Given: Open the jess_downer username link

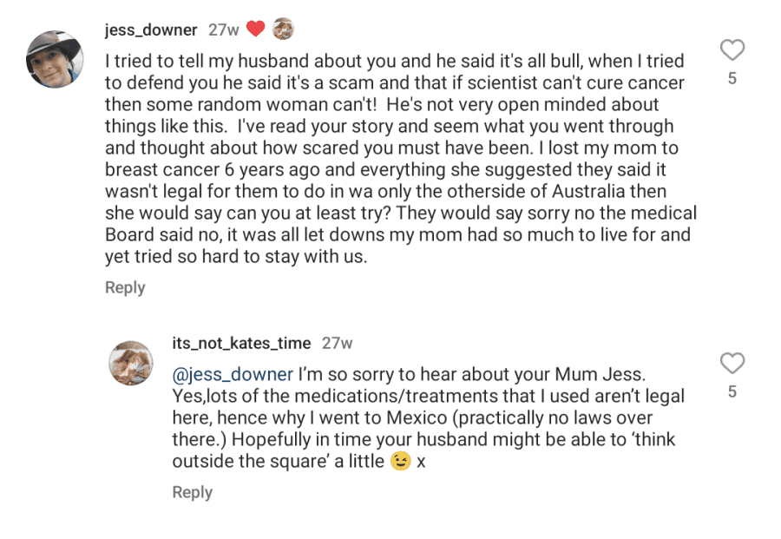Looking at the screenshot, I should click(x=151, y=30).
